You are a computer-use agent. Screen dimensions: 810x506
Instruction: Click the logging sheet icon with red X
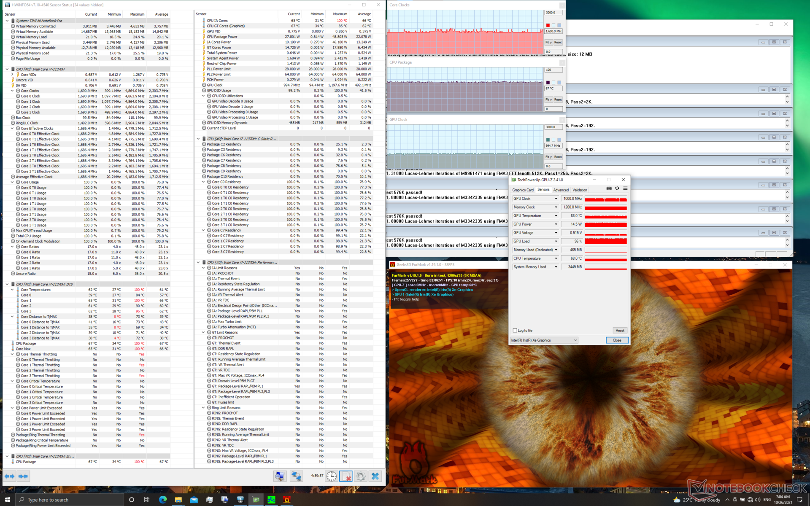pyautogui.click(x=346, y=476)
